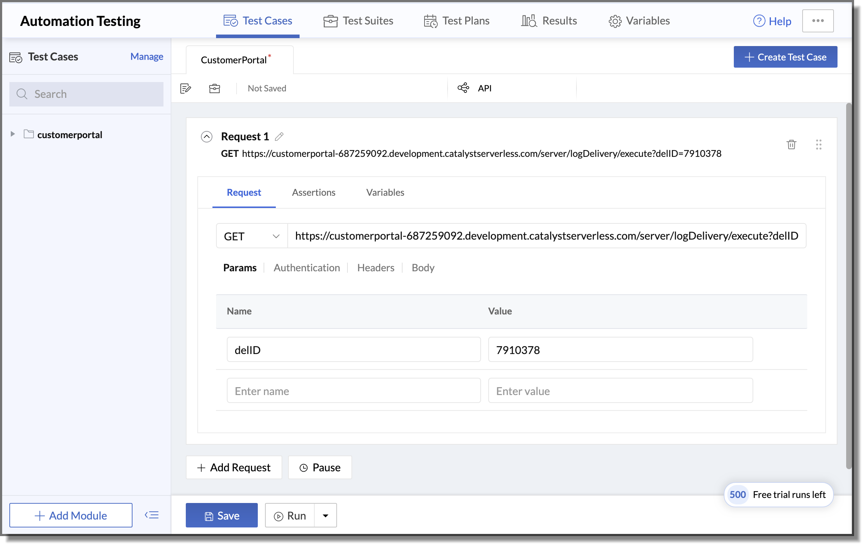This screenshot has width=862, height=544.
Task: Rename Request 1 using the pencil icon
Action: (x=279, y=137)
